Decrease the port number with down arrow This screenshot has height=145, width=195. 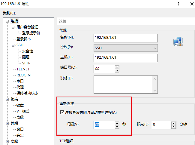[x=117, y=71]
